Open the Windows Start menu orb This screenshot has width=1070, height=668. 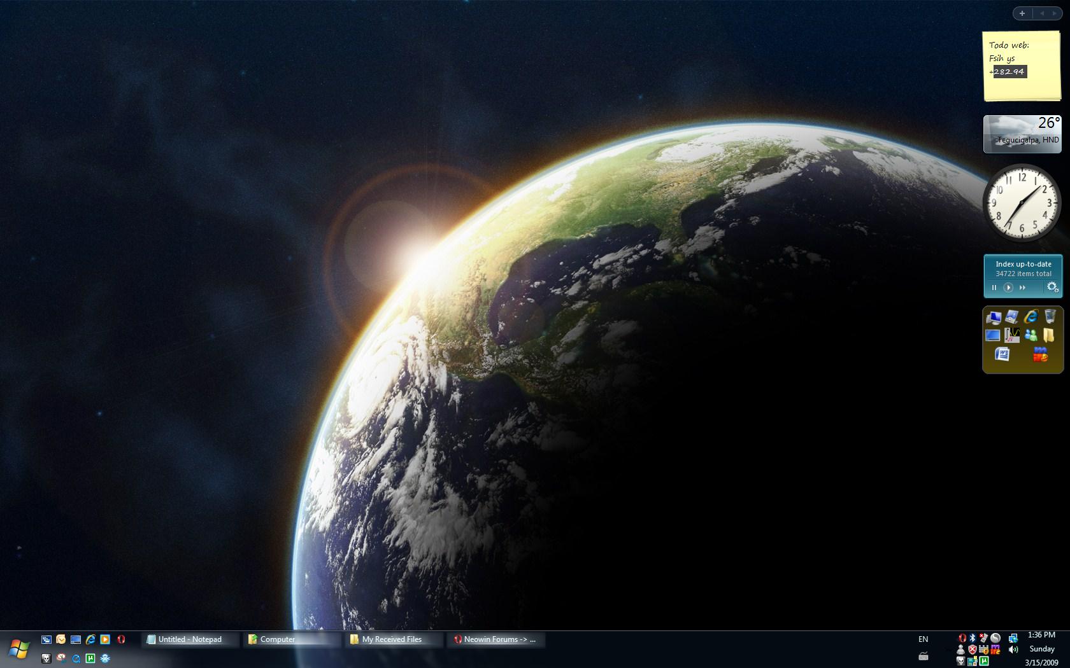click(x=18, y=649)
